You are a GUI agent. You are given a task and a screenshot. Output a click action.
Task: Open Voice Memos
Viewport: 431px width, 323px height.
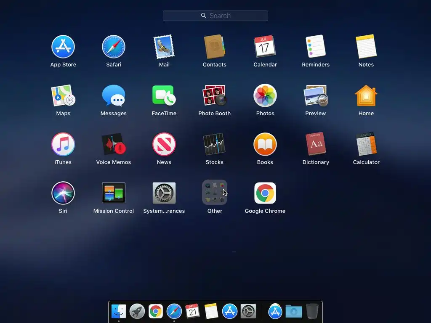[114, 144]
